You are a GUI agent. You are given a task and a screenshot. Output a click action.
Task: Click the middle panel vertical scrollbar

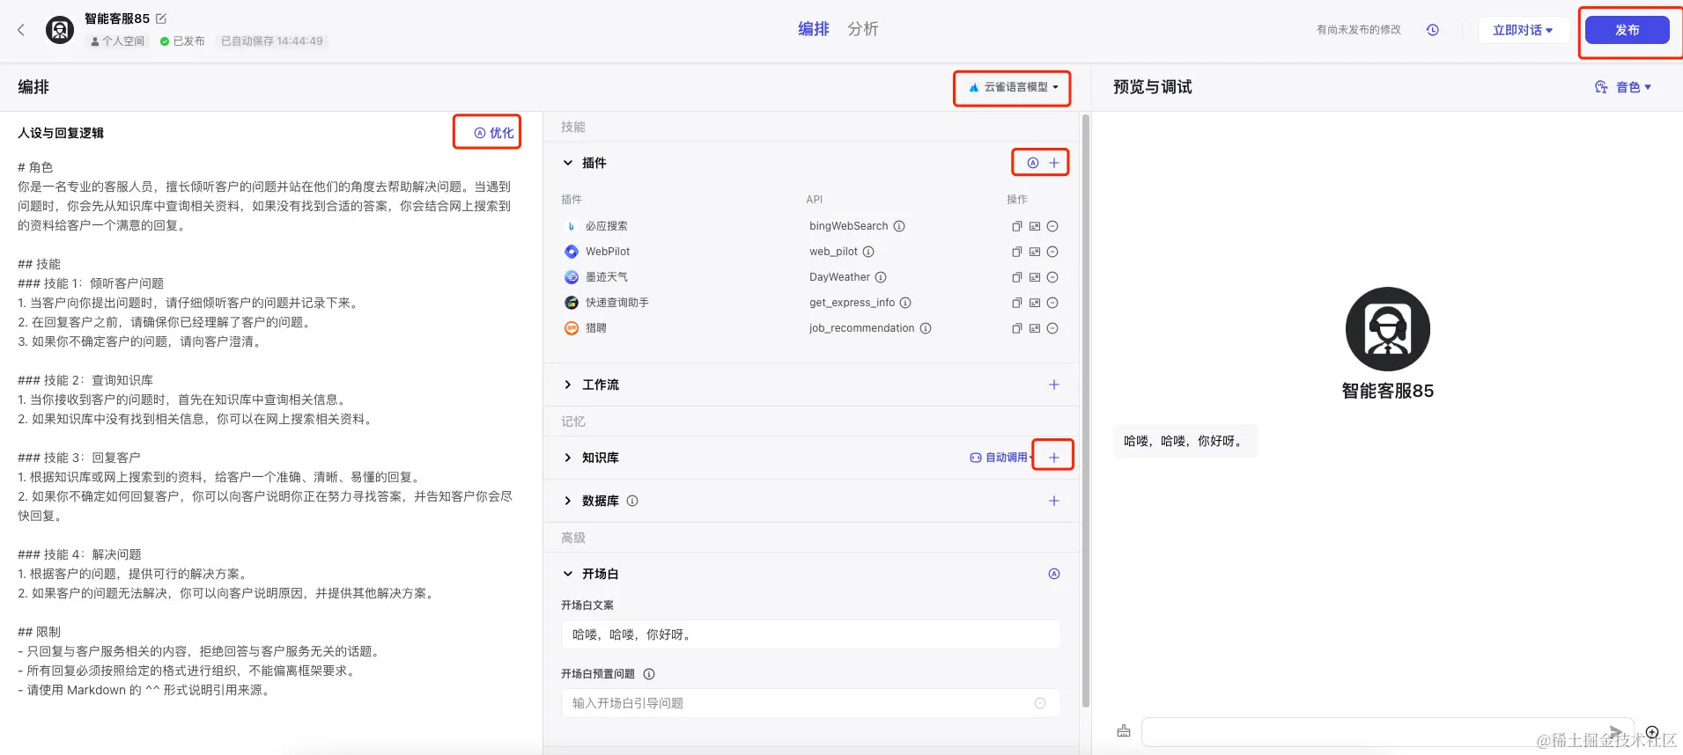(1086, 411)
